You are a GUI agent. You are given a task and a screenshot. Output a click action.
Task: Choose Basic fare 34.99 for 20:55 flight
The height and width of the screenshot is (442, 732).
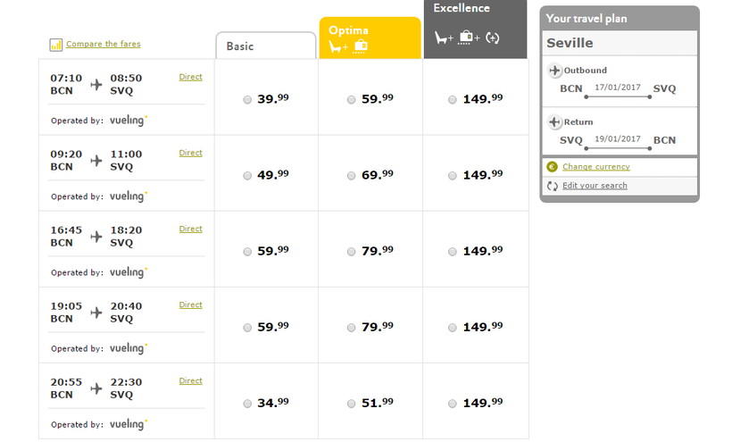click(247, 404)
